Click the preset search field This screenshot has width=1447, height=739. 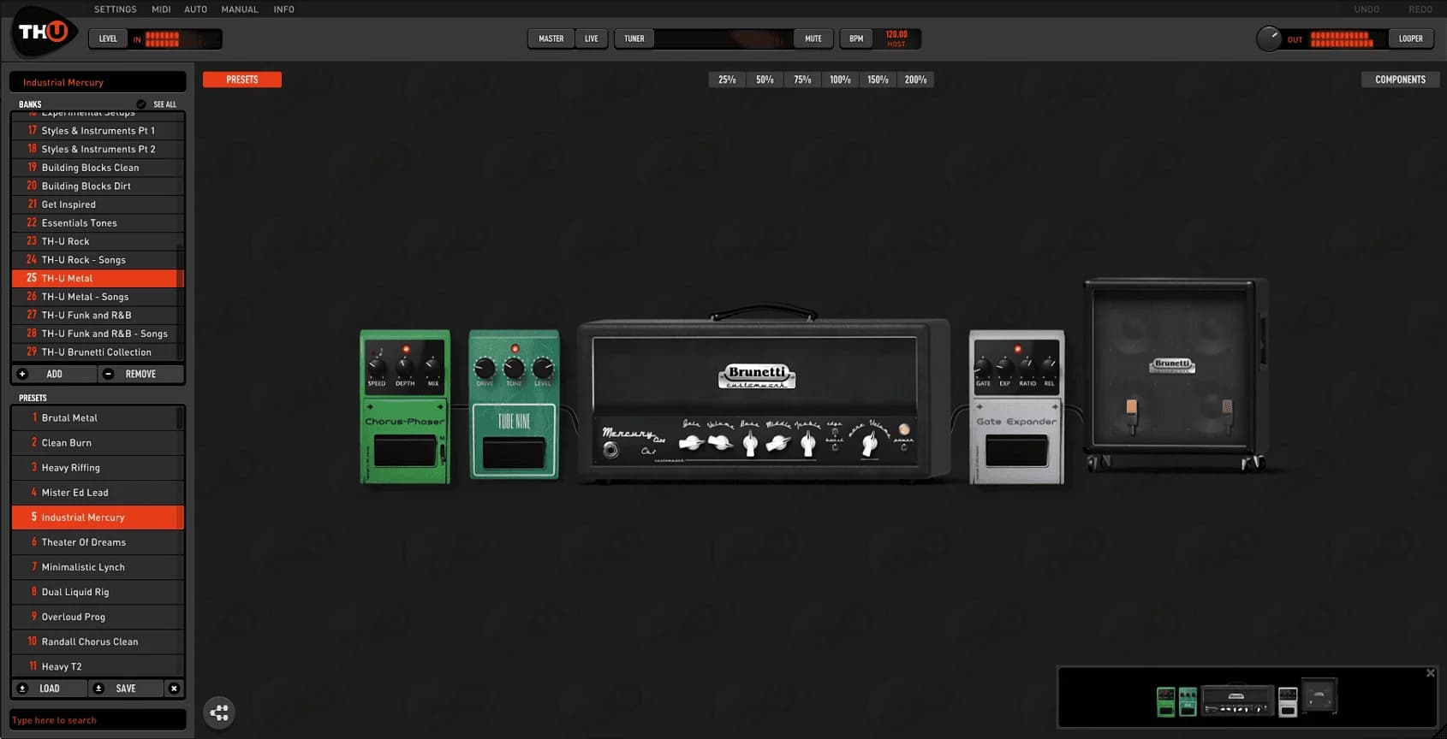(97, 720)
